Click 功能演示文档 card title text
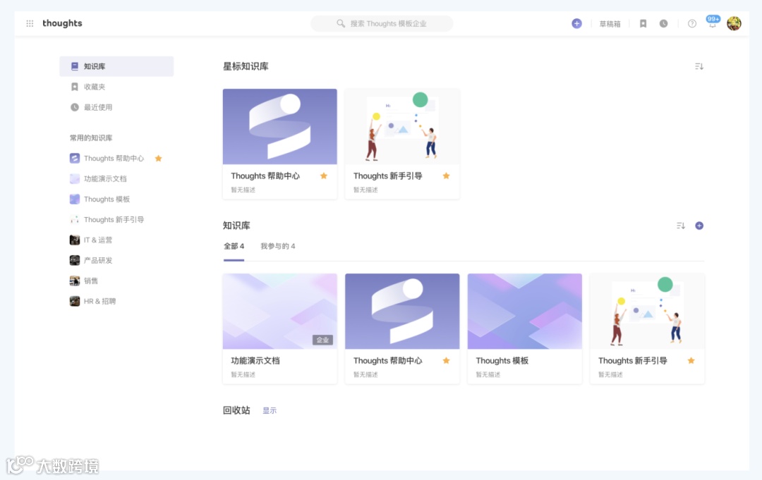 [x=255, y=361]
